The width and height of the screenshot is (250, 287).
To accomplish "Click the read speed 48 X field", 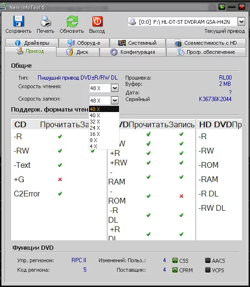I will tap(100, 88).
